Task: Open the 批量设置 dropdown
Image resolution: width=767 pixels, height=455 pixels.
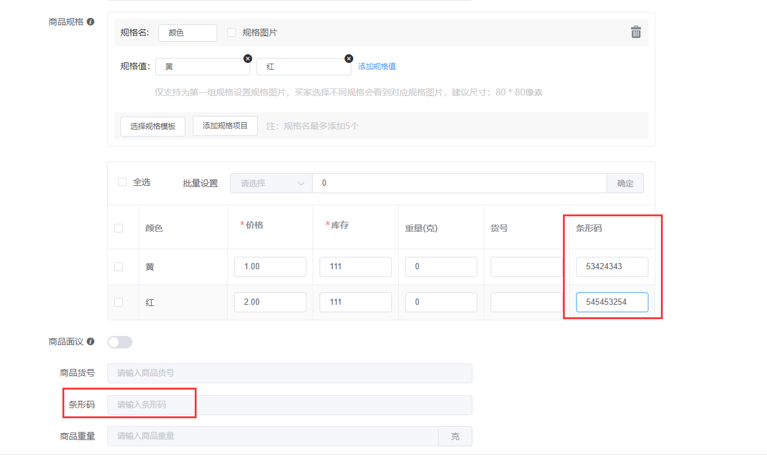Action: [x=271, y=183]
